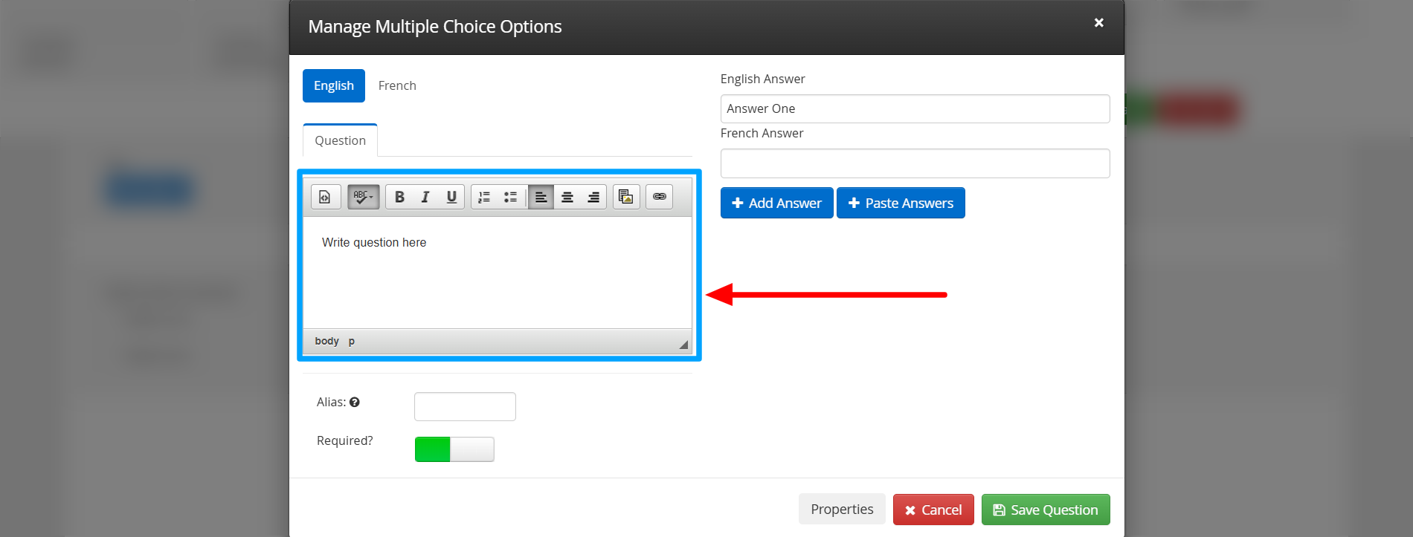The height and width of the screenshot is (537, 1413).
Task: Apply italic formatting to text
Action: coord(425,197)
